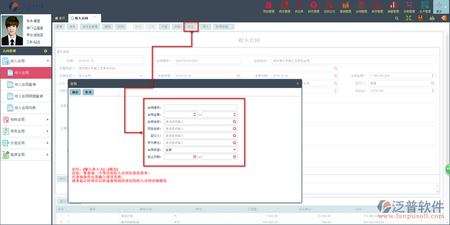Click 取消 button in 定位 dialog

(x=88, y=92)
